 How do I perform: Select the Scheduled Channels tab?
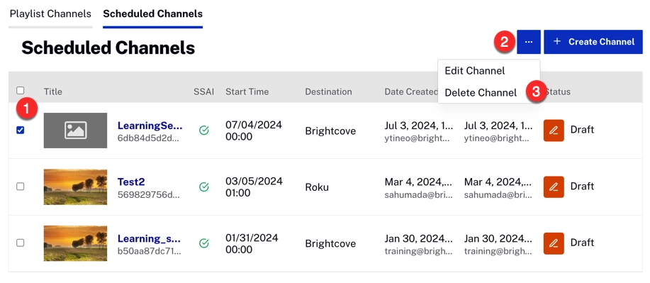click(x=153, y=13)
